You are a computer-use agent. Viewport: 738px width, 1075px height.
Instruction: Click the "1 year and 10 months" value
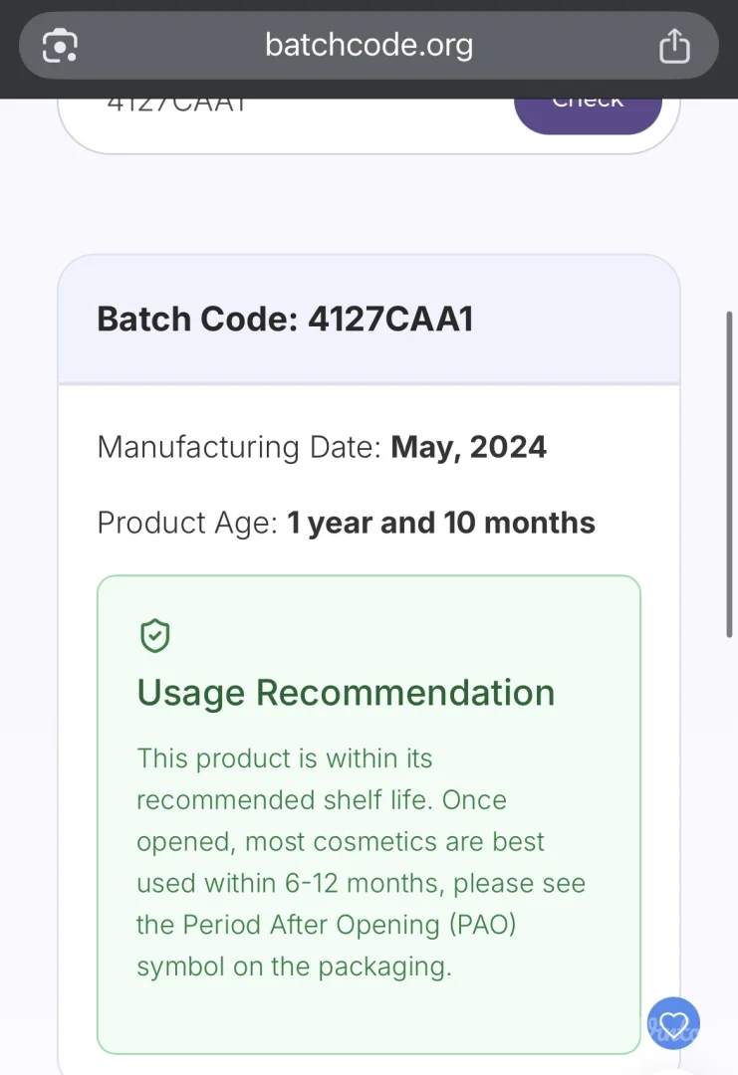pos(441,523)
